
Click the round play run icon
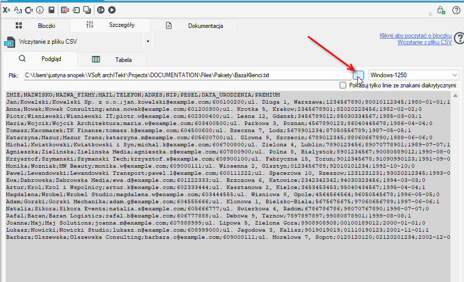tap(112, 10)
